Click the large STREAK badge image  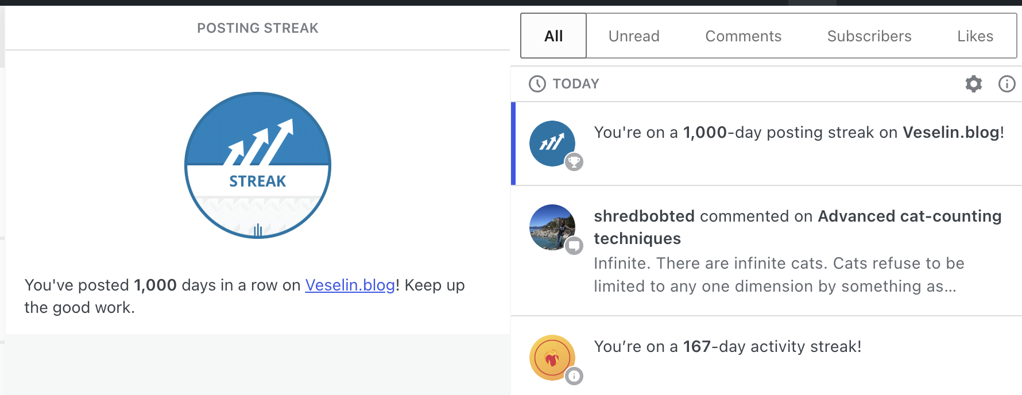(x=258, y=165)
